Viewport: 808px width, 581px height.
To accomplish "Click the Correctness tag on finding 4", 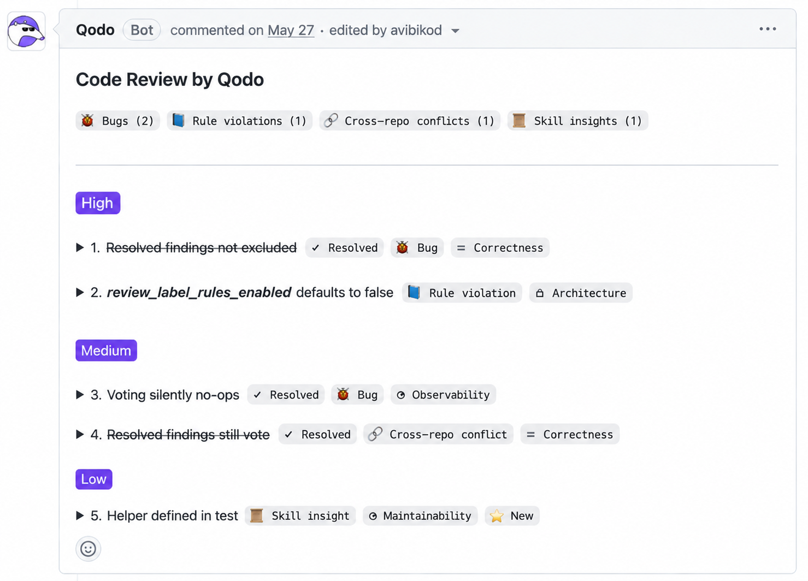I will [570, 434].
